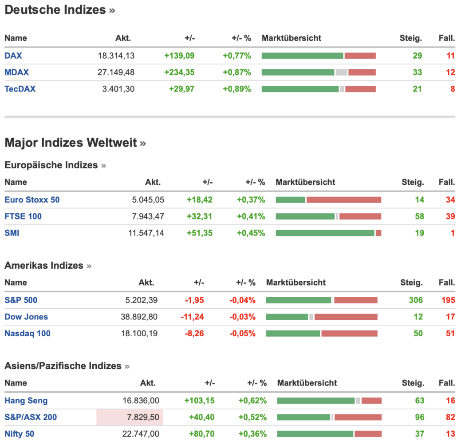The height and width of the screenshot is (446, 457).
Task: Click the S&P/ASX 200 falling count 82
Action: pyautogui.click(x=451, y=417)
